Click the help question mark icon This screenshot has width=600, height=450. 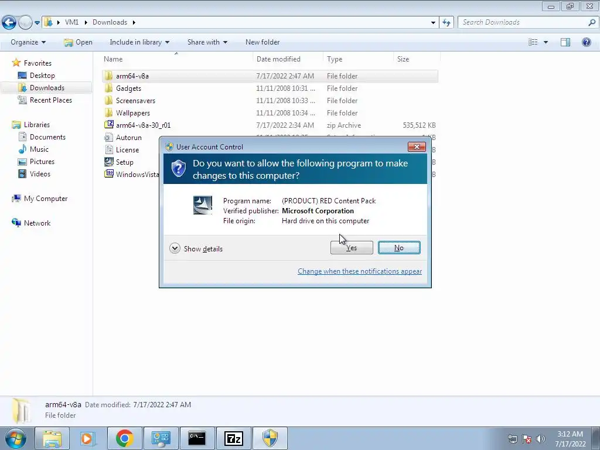(586, 42)
